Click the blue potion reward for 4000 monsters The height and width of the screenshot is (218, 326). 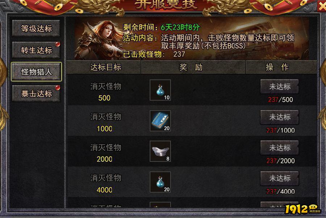pos(160,182)
